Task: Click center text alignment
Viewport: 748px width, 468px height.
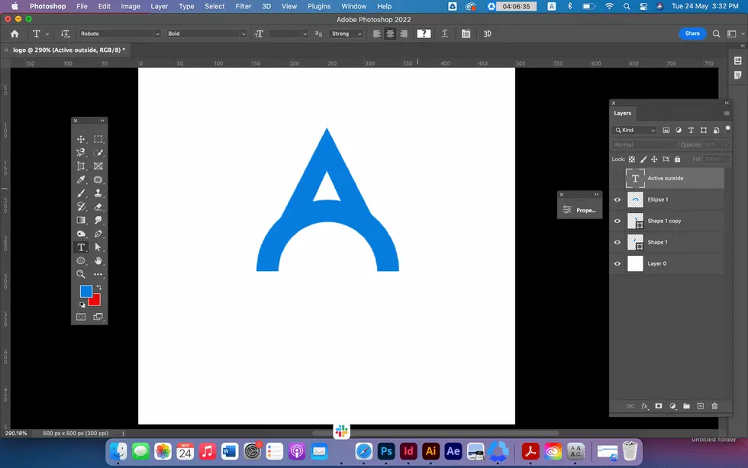Action: (x=390, y=34)
